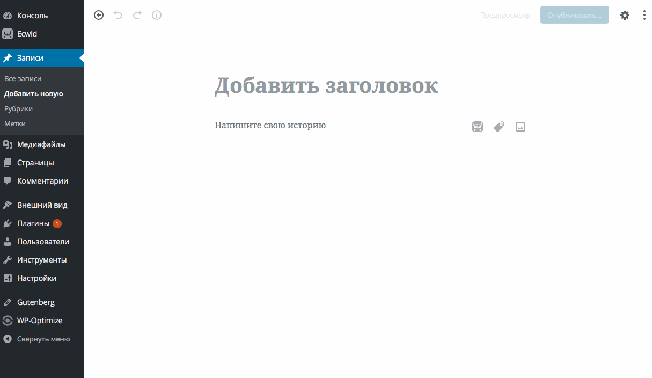Click the Медиафайлы media icon
652x378 pixels.
tap(8, 144)
